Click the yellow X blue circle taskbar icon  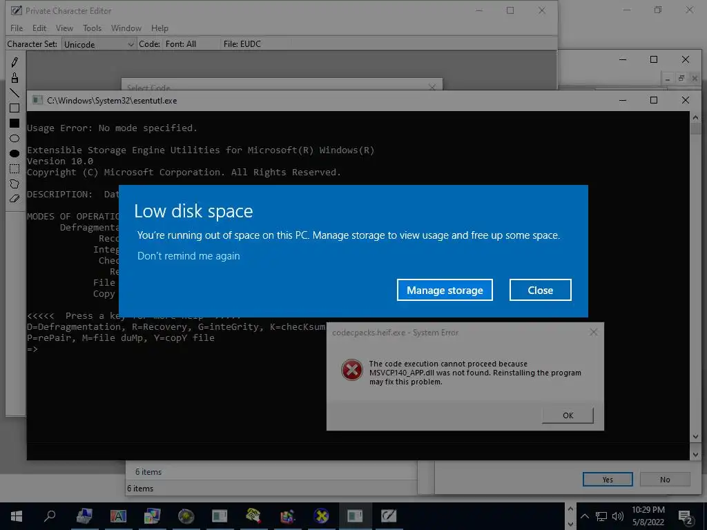click(321, 516)
